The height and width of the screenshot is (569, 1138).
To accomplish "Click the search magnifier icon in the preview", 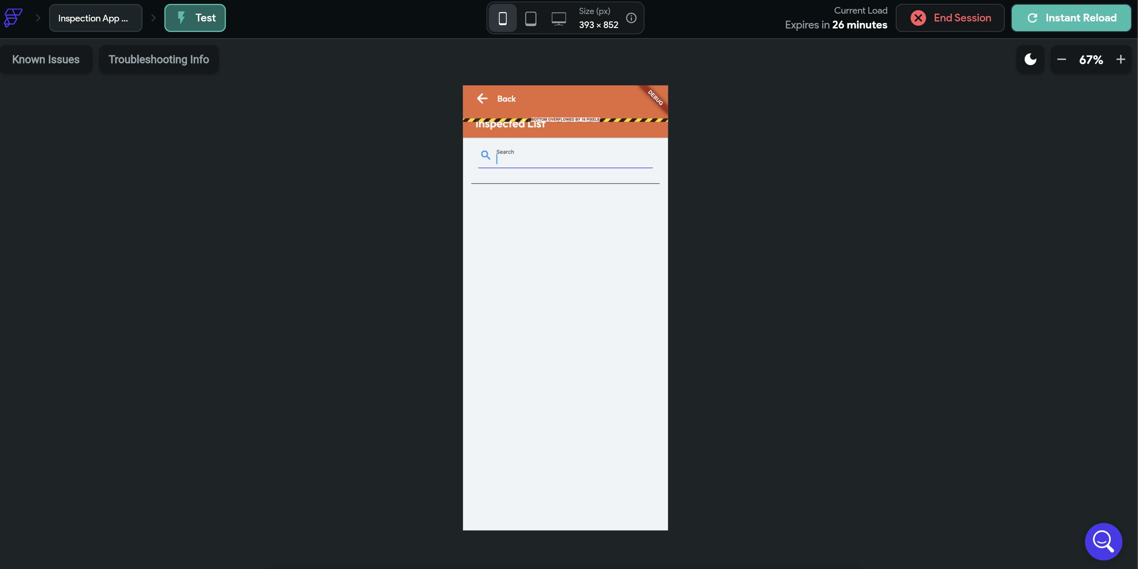I will pyautogui.click(x=486, y=155).
